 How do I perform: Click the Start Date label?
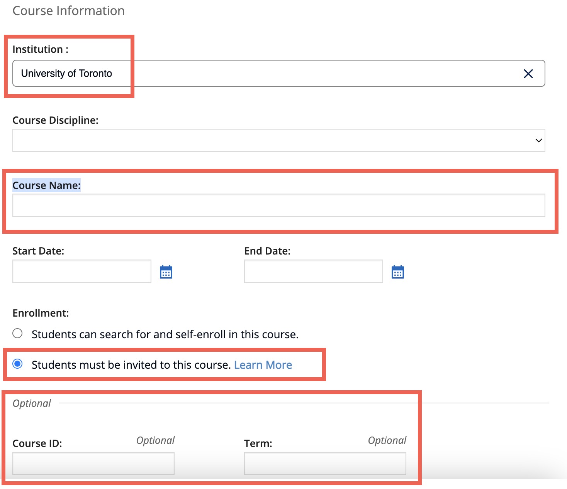pos(38,251)
